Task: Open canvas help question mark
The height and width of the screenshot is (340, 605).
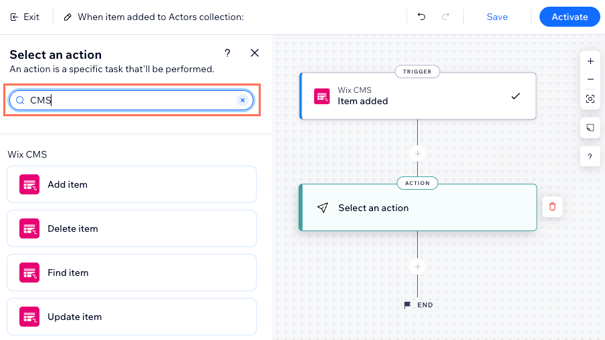Action: click(x=590, y=156)
